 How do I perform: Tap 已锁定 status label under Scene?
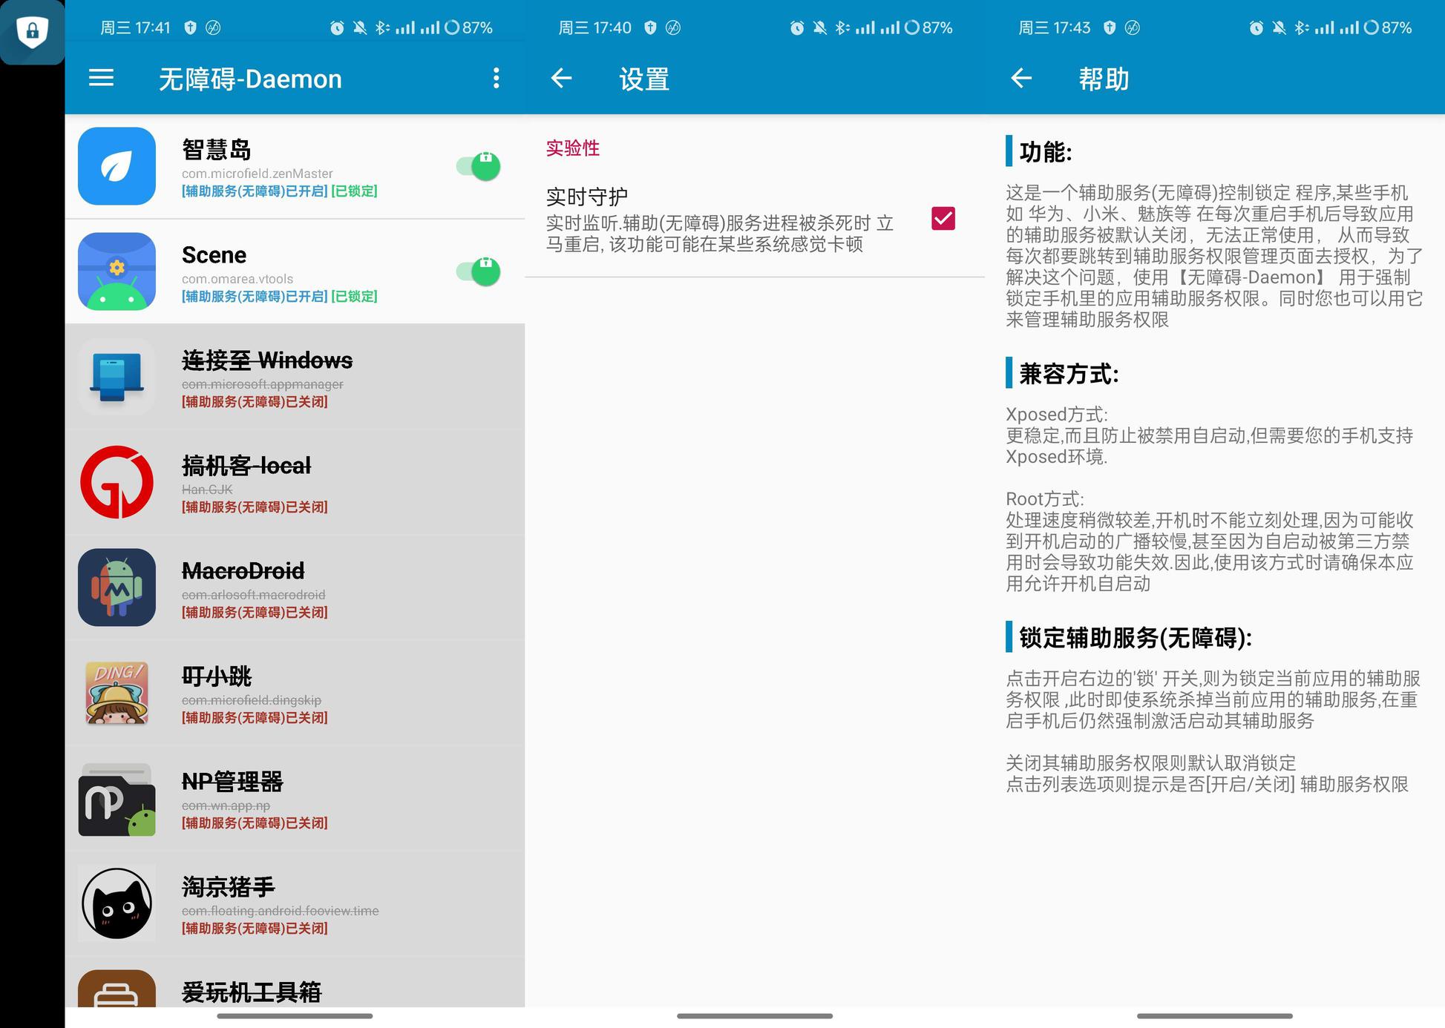click(x=354, y=297)
